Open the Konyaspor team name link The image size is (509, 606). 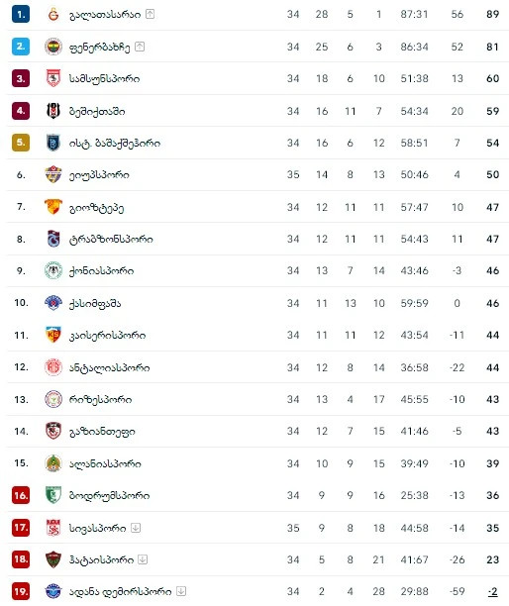[102, 271]
